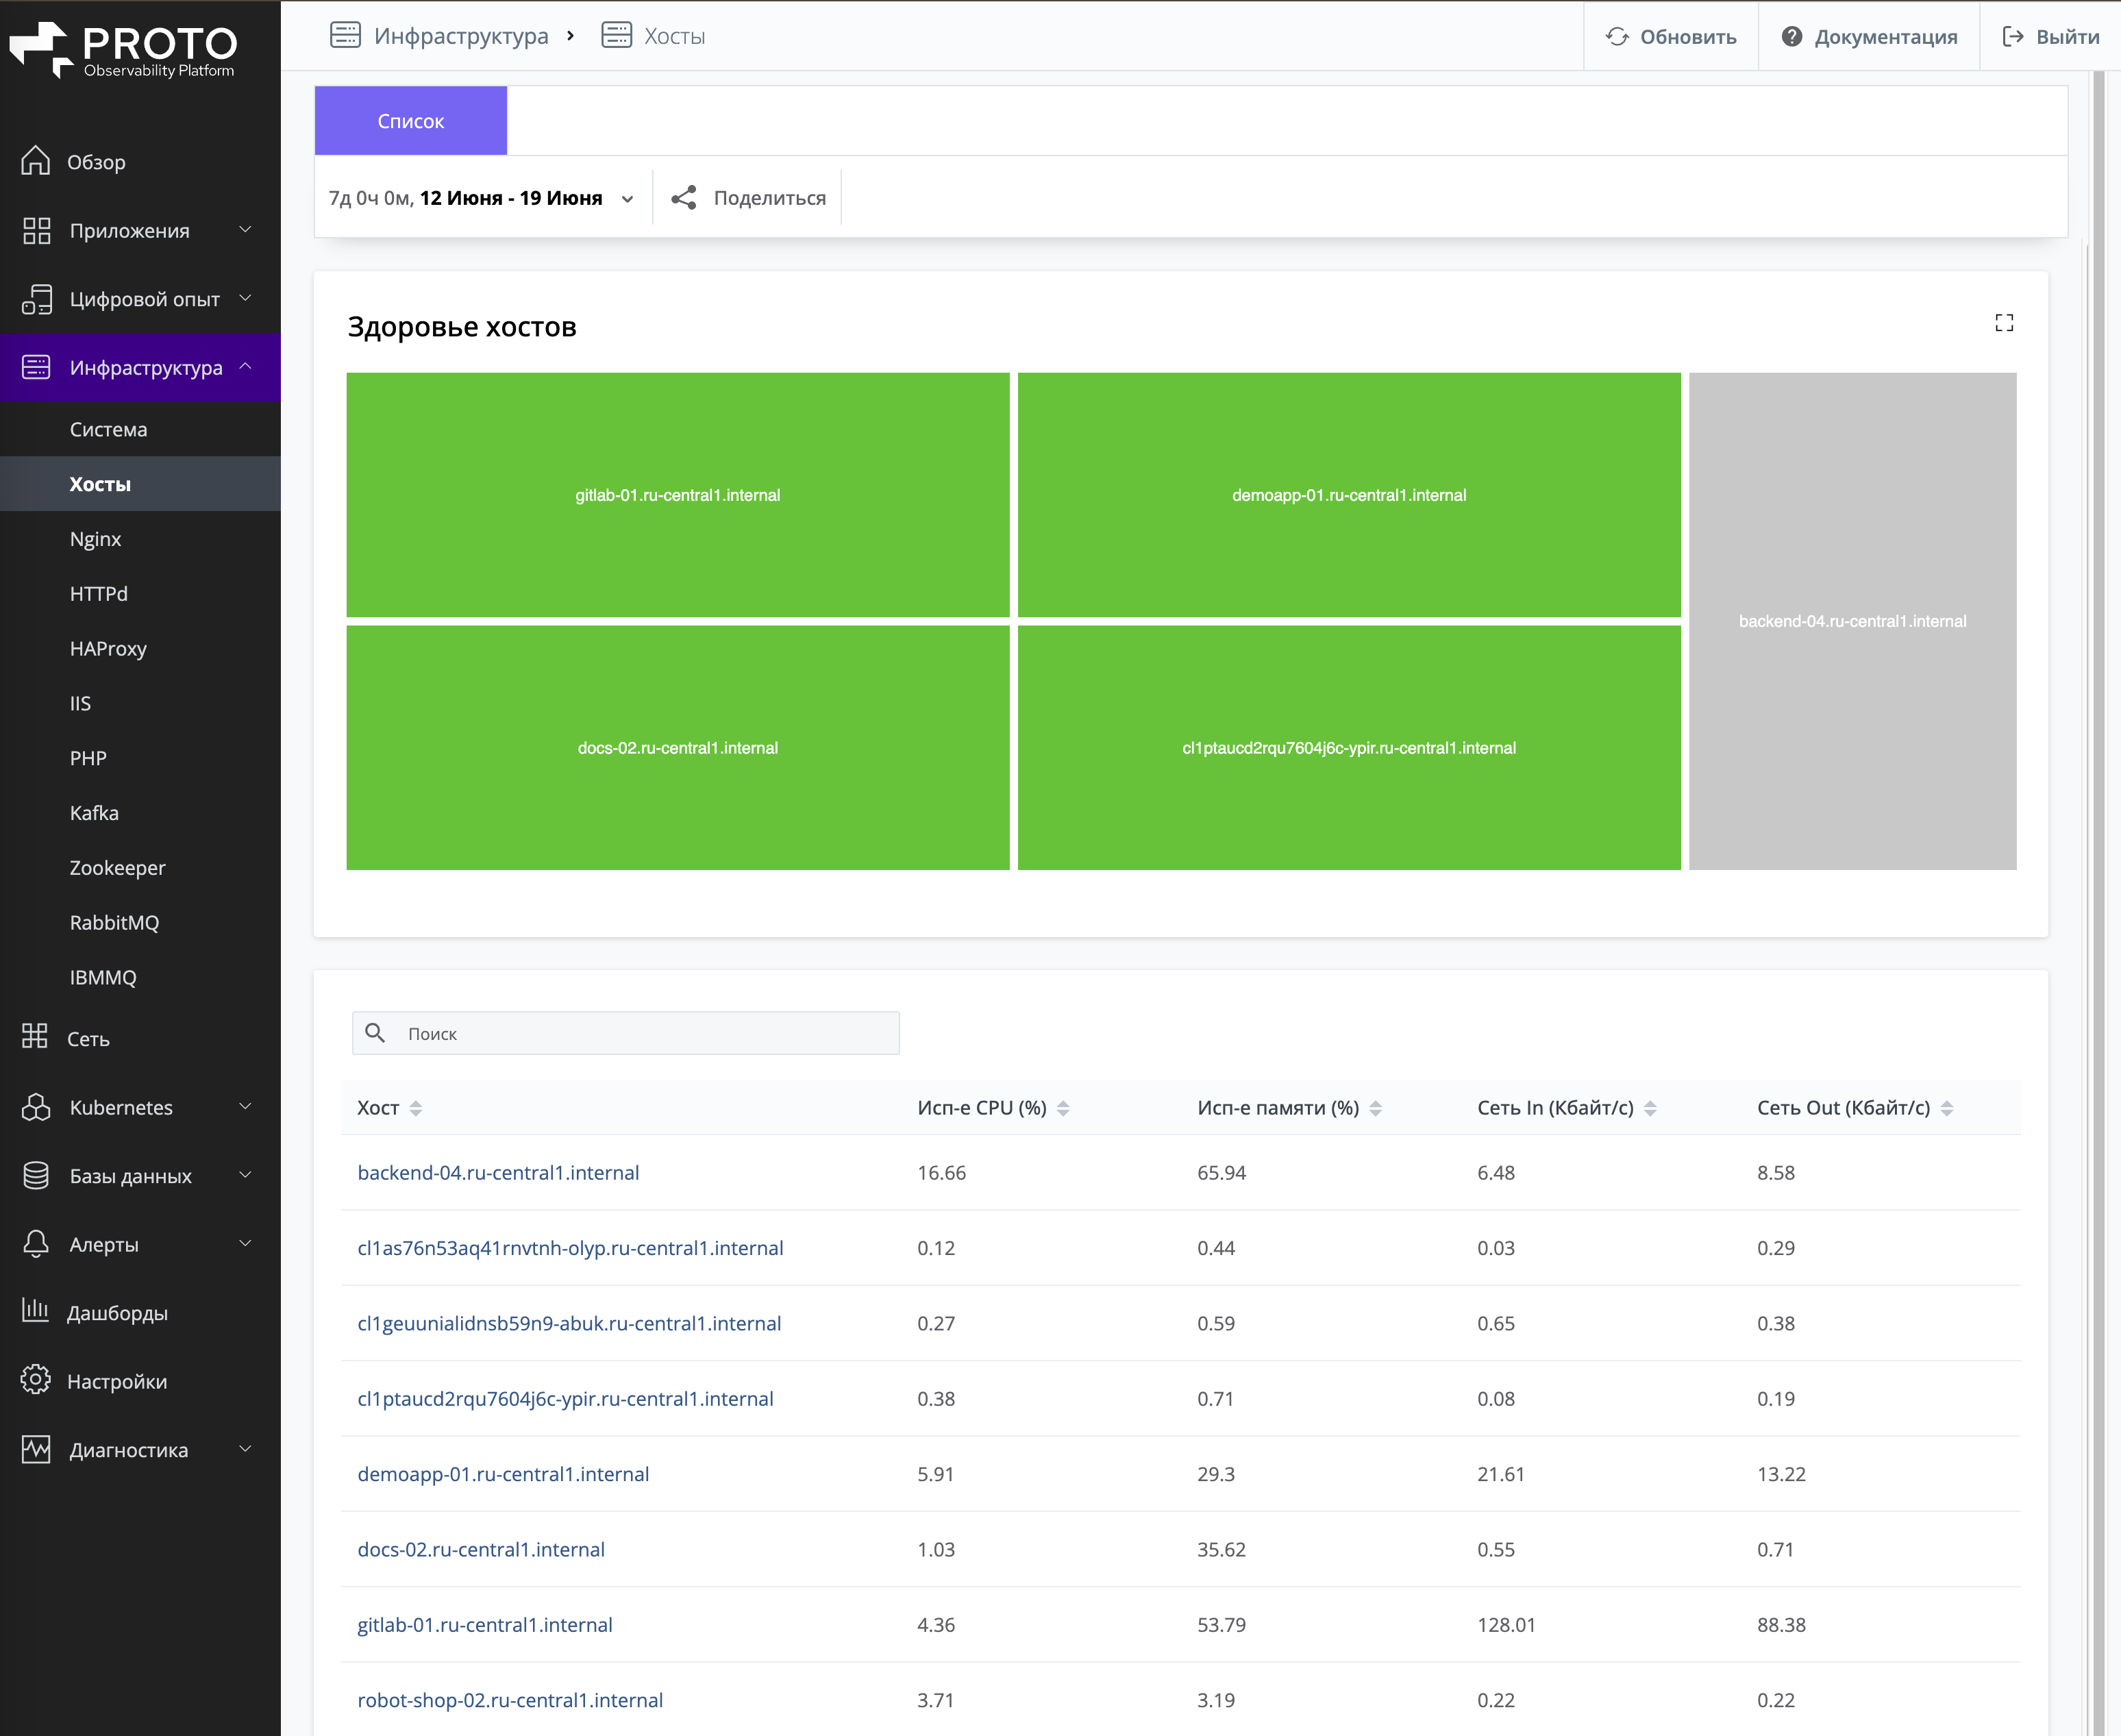Collapse the Инфраструктура menu chevron

click(x=245, y=366)
